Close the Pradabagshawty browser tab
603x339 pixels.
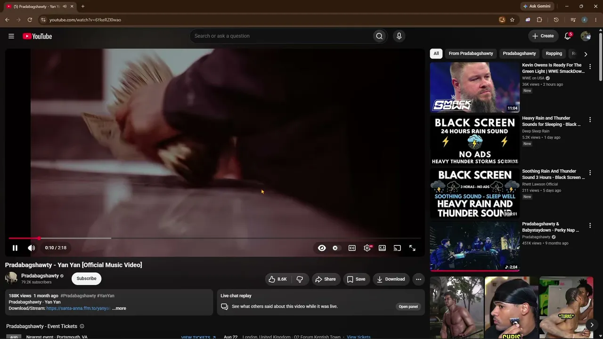pos(72,7)
